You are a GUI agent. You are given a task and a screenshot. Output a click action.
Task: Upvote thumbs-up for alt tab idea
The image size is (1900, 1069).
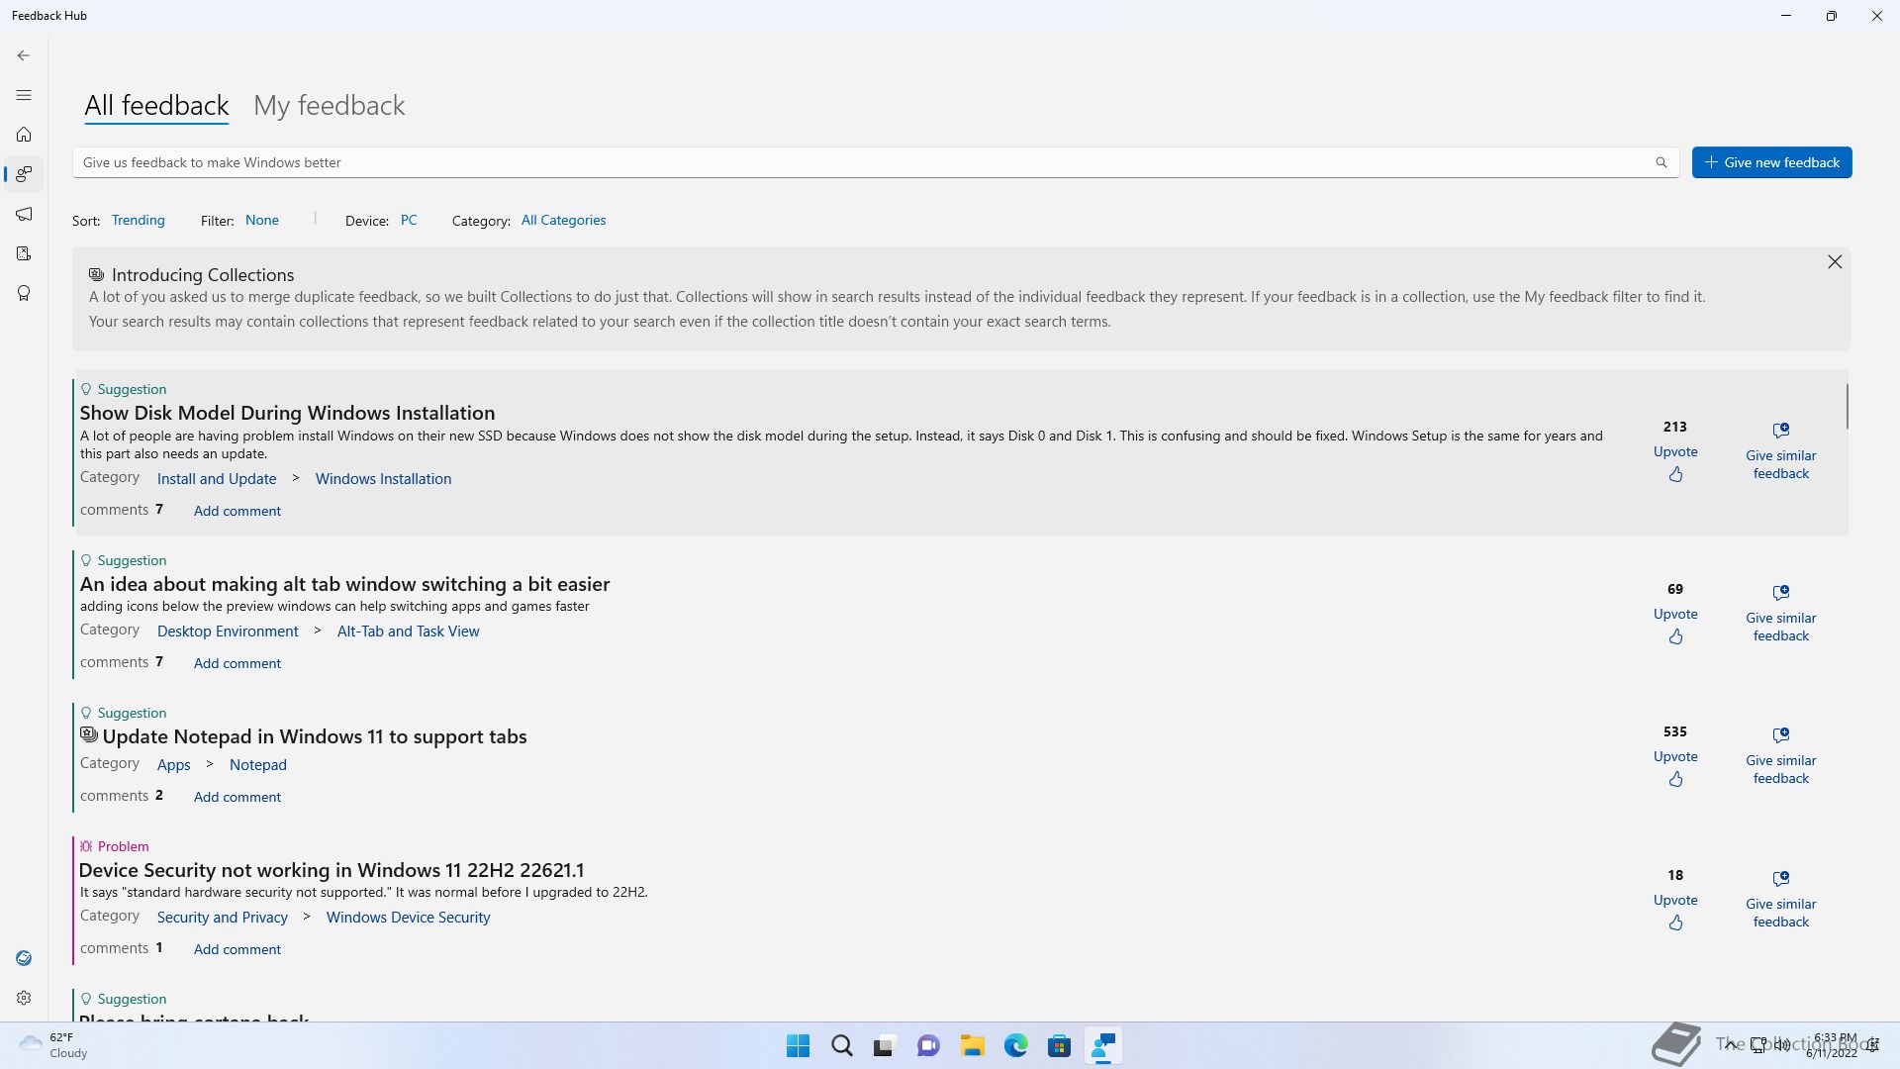pyautogui.click(x=1675, y=636)
